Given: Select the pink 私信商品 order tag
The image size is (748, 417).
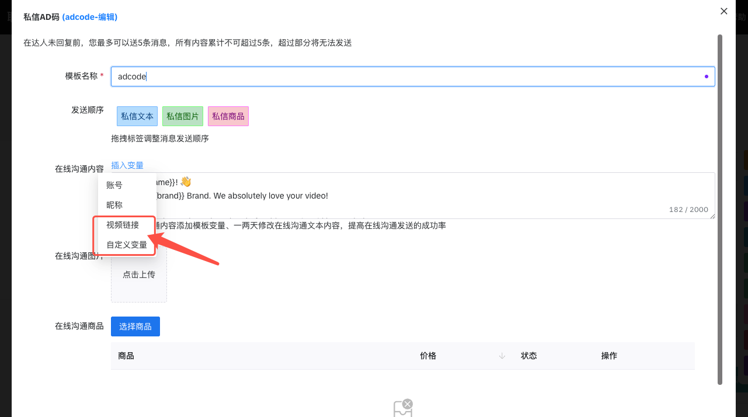Looking at the screenshot, I should [228, 116].
